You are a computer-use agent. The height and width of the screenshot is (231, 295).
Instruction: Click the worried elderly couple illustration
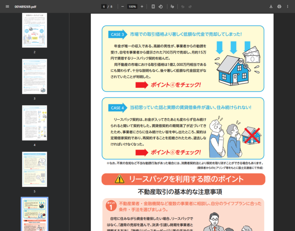(x=225, y=137)
